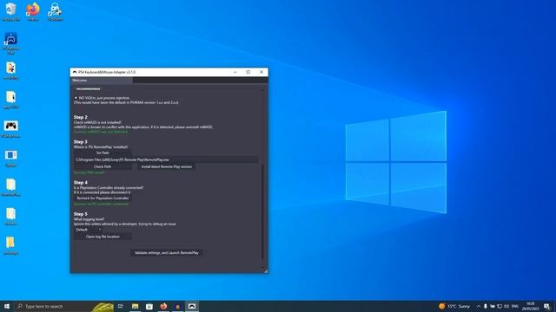
Task: Click the Step 5 heading
Action: [x=81, y=214]
